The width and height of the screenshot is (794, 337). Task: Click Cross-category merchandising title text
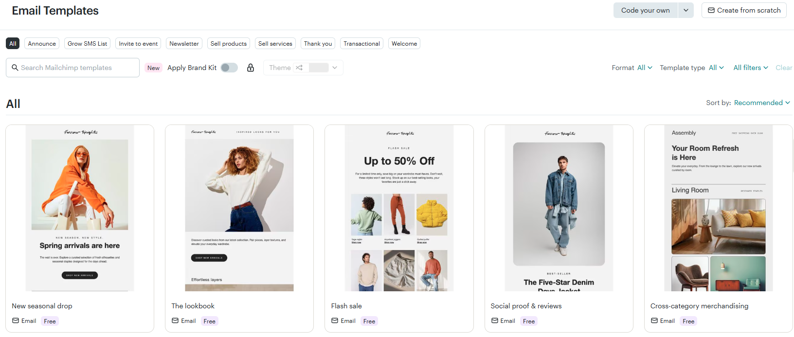[x=699, y=306]
